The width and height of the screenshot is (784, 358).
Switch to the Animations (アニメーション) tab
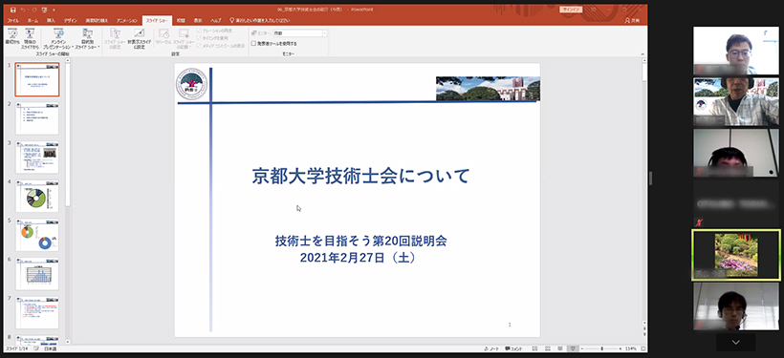pos(127,20)
